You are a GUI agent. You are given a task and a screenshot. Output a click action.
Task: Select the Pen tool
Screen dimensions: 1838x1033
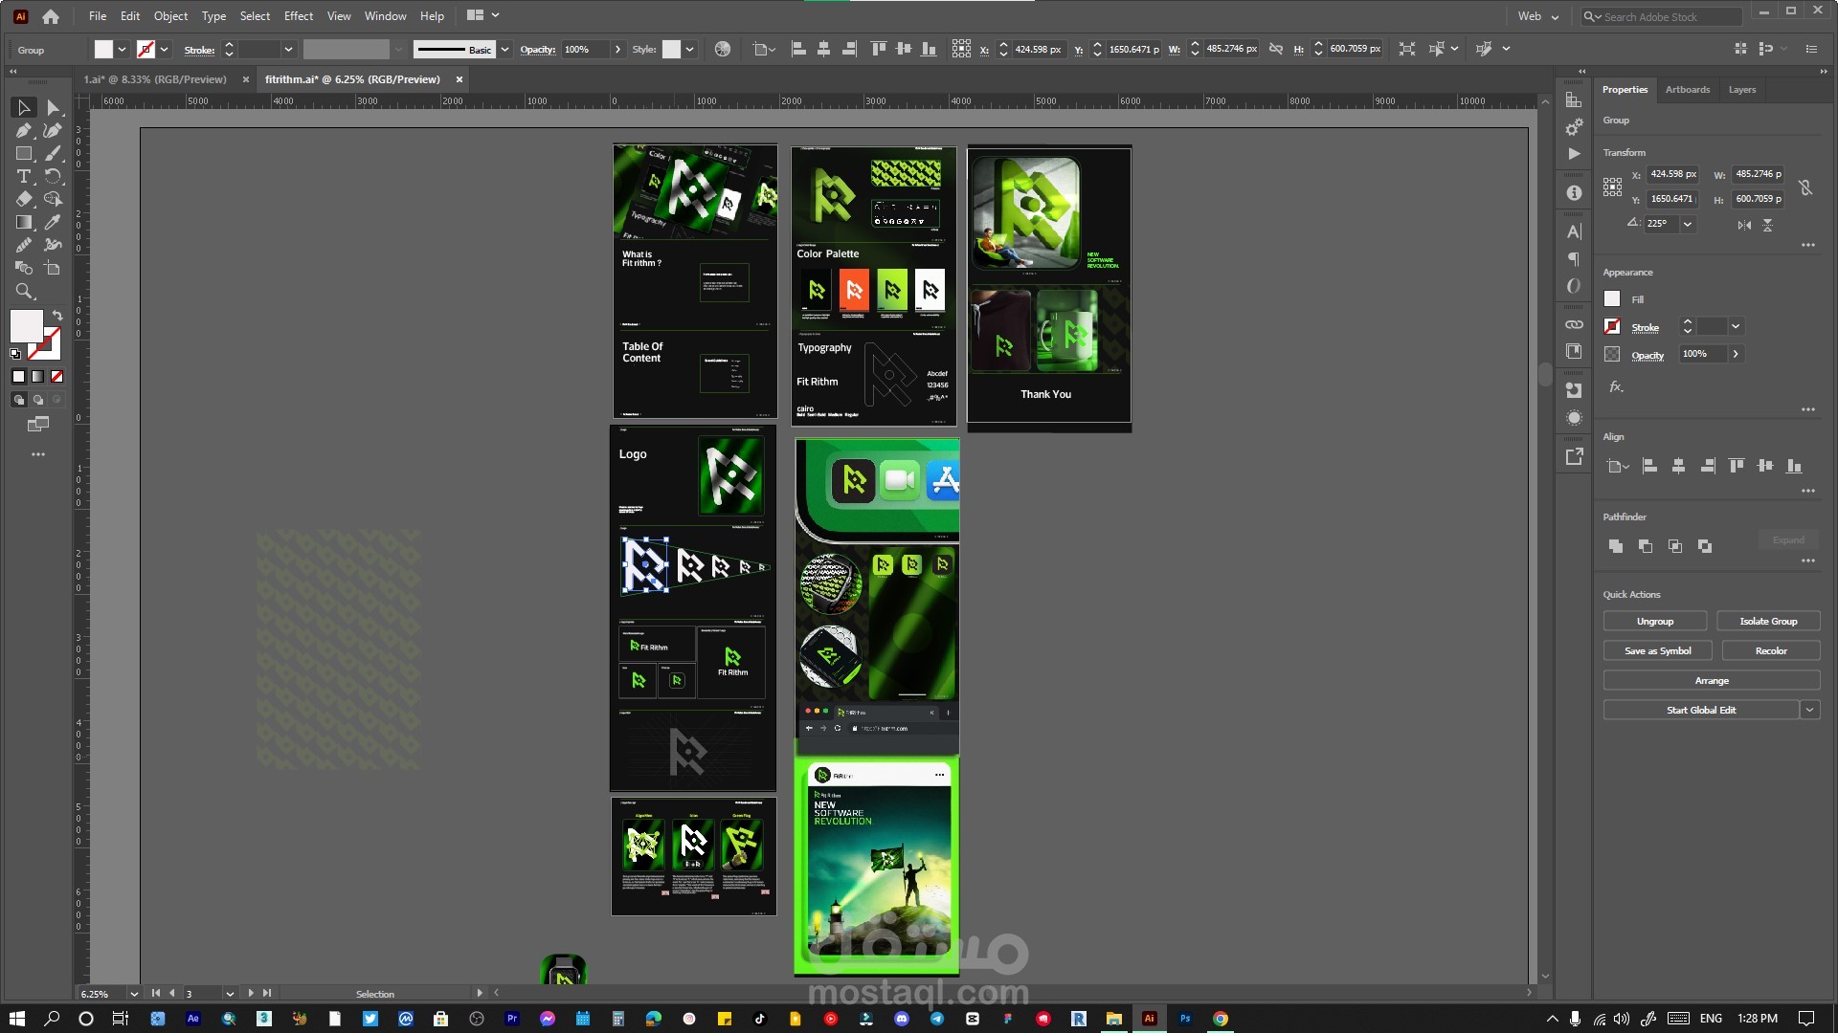click(x=24, y=130)
